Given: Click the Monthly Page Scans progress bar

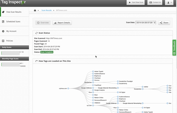Looking at the screenshot, I should pos(10,64).
